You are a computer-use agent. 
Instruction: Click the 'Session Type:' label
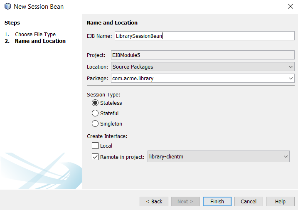coord(103,95)
